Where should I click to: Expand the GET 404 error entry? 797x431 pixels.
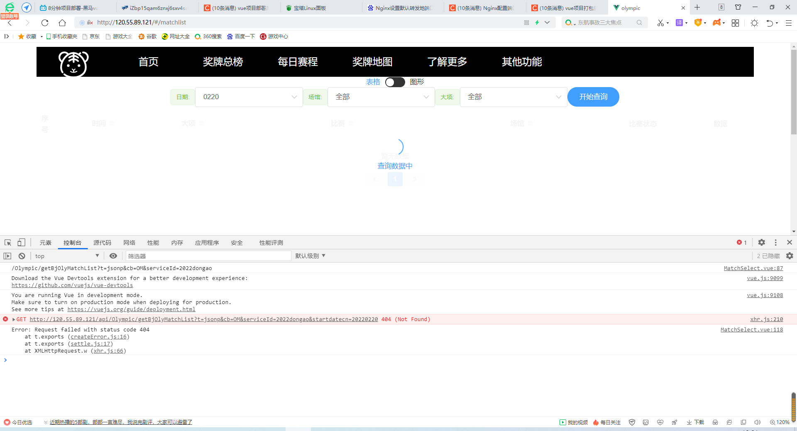click(14, 319)
